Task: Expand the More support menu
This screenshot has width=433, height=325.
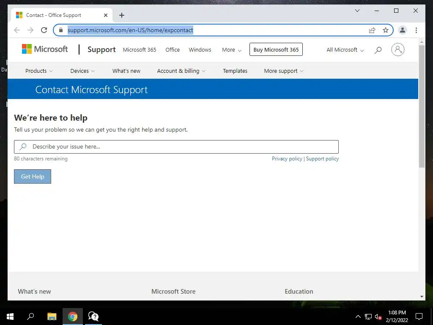Action: click(x=284, y=71)
